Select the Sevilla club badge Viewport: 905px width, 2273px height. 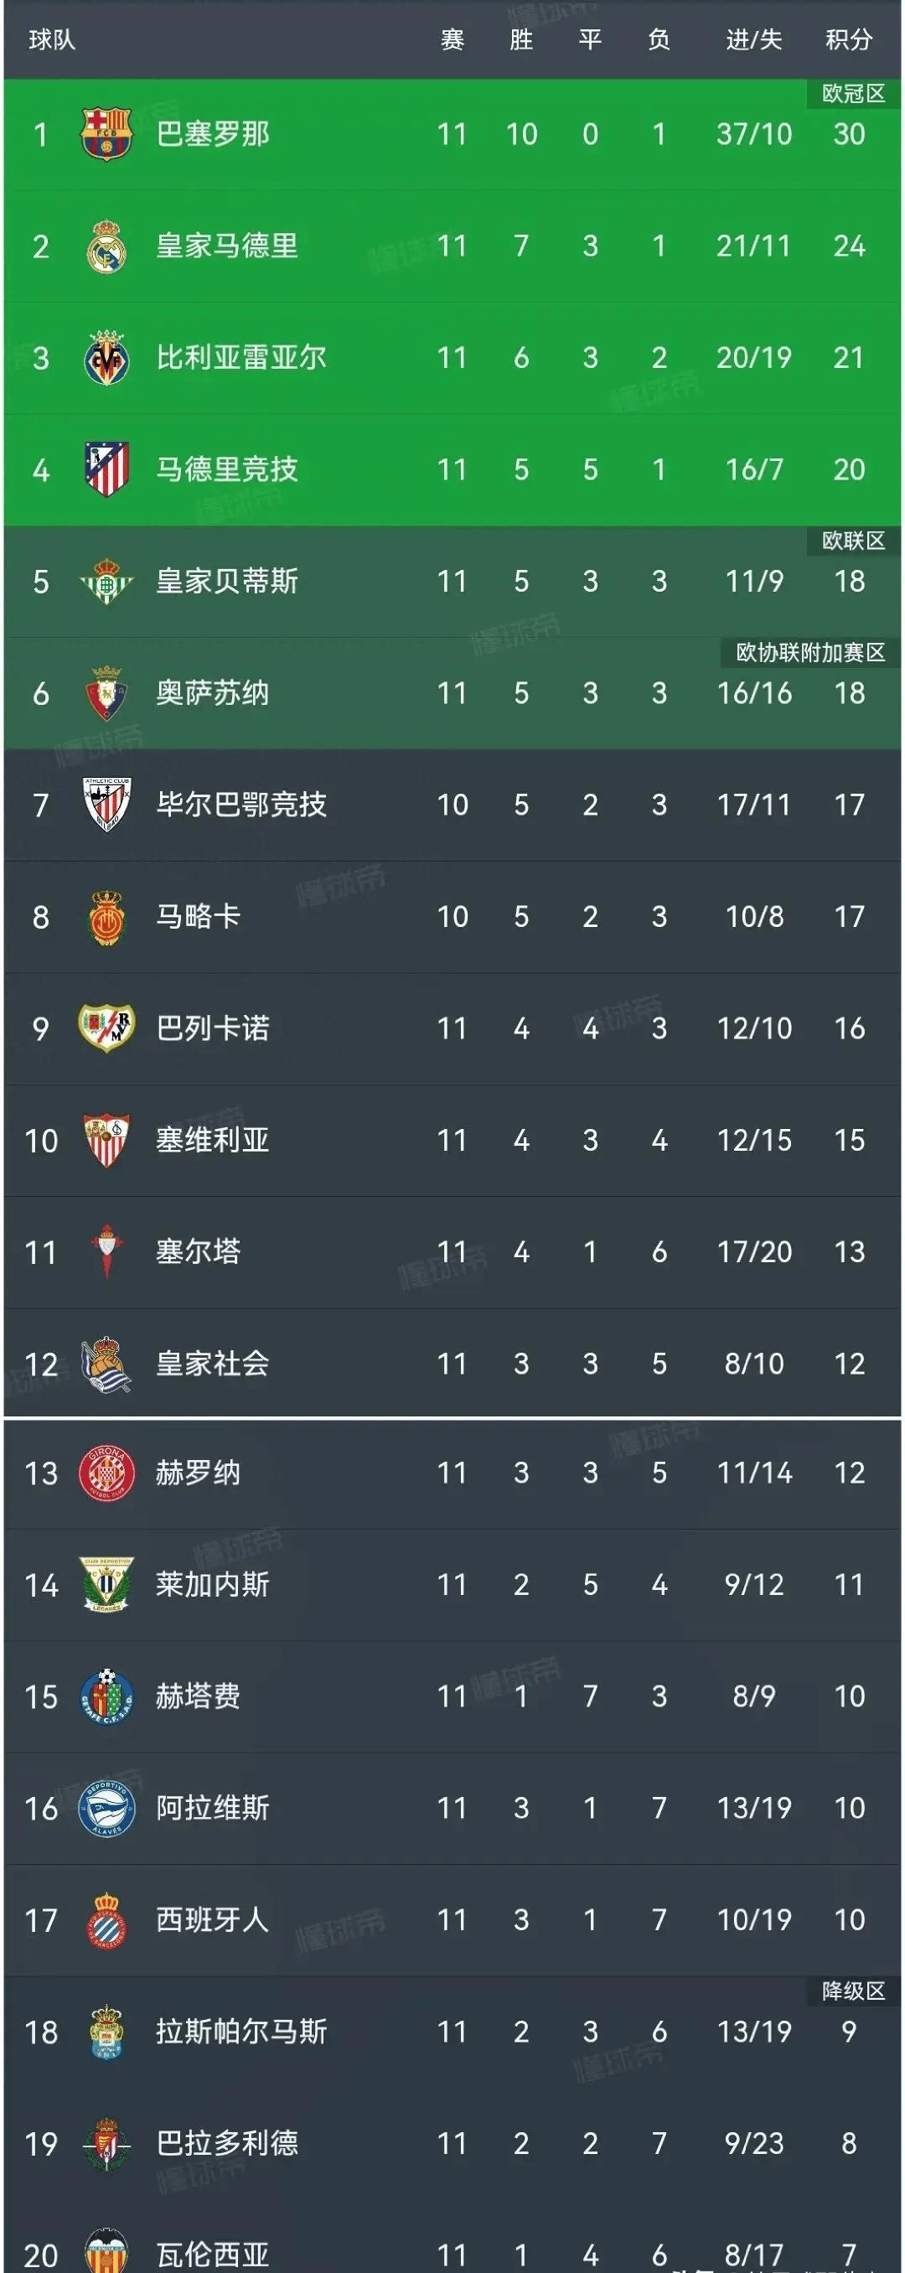click(106, 1139)
